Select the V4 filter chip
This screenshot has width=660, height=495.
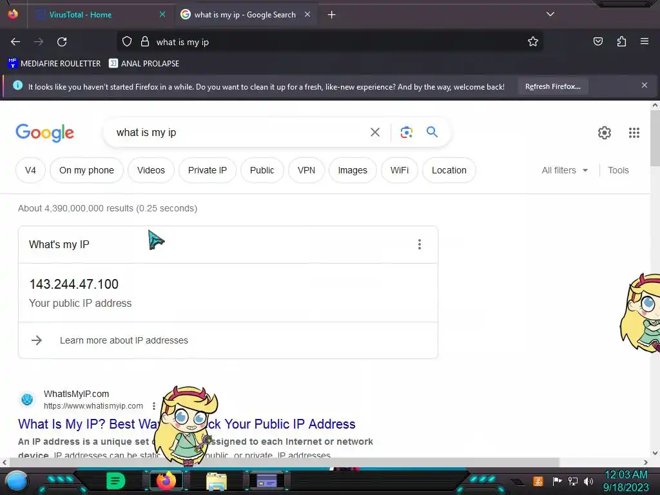[30, 170]
